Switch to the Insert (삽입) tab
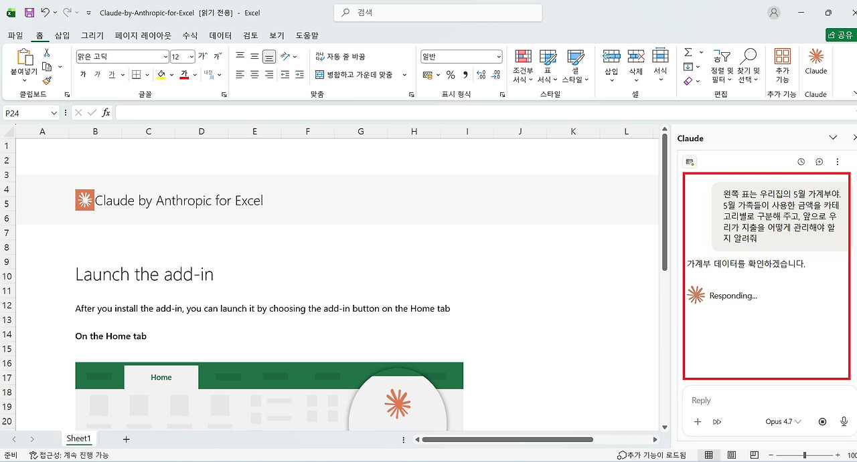The height and width of the screenshot is (462, 857). tap(62, 35)
